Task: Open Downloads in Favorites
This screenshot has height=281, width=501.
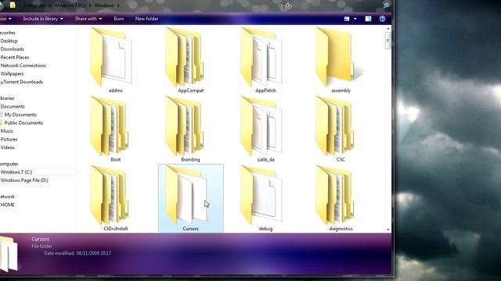Action: tap(13, 49)
